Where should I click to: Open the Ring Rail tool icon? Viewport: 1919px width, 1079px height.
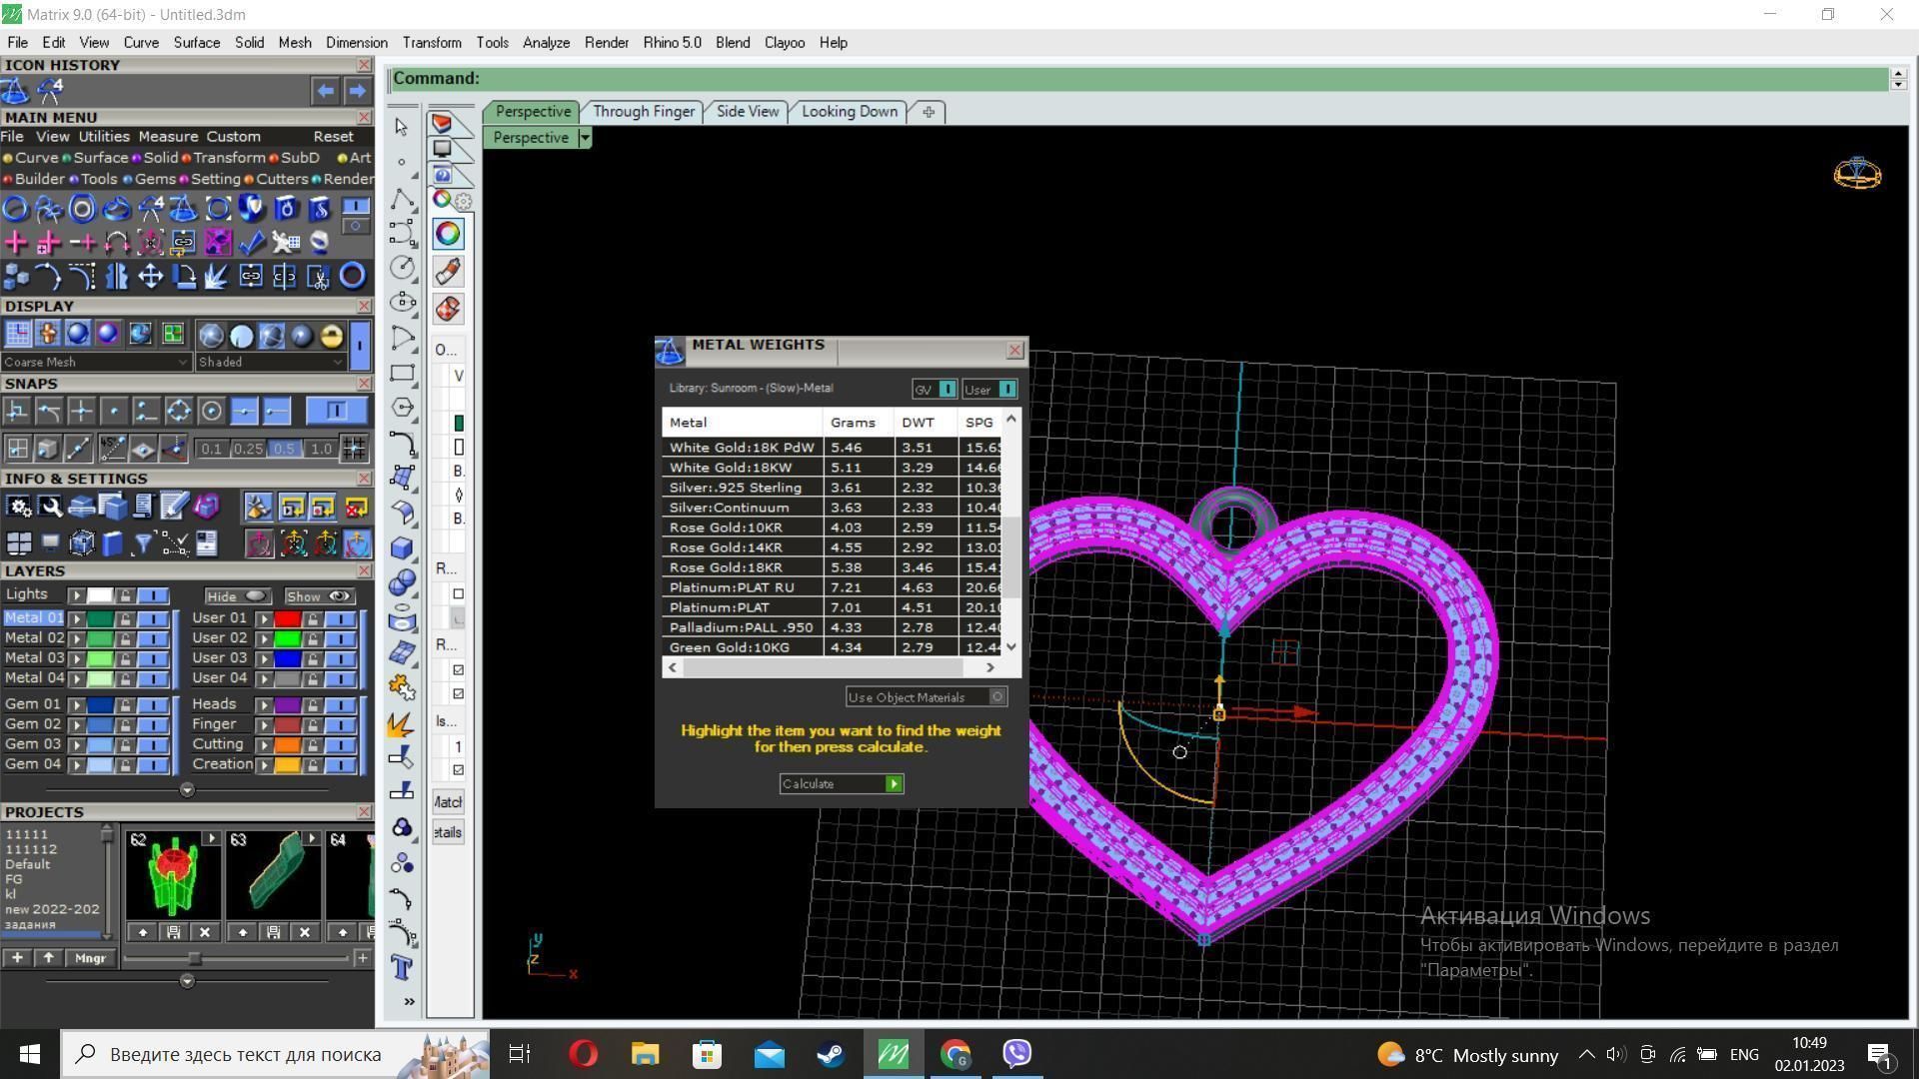tap(15, 208)
